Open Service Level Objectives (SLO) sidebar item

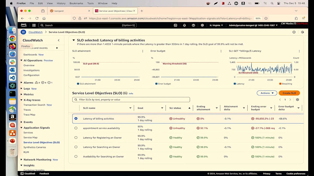[x=42, y=142]
